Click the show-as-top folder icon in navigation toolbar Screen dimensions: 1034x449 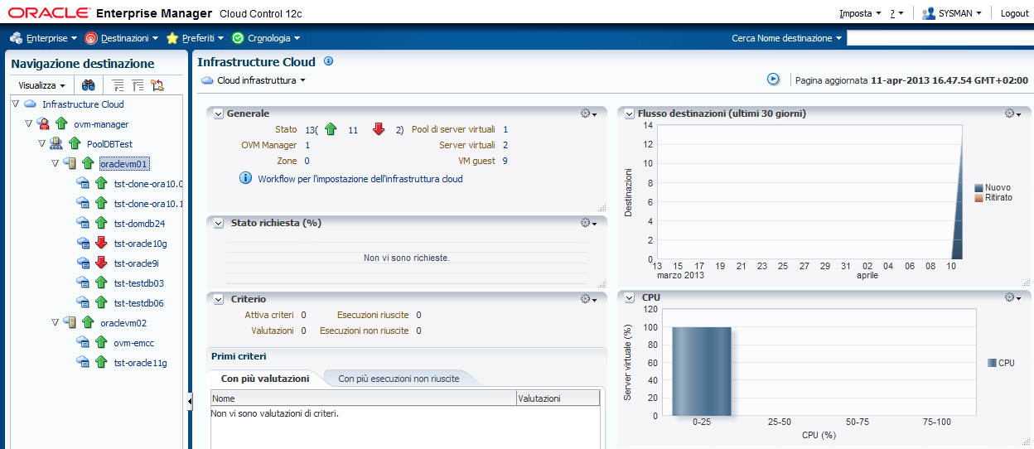[157, 85]
